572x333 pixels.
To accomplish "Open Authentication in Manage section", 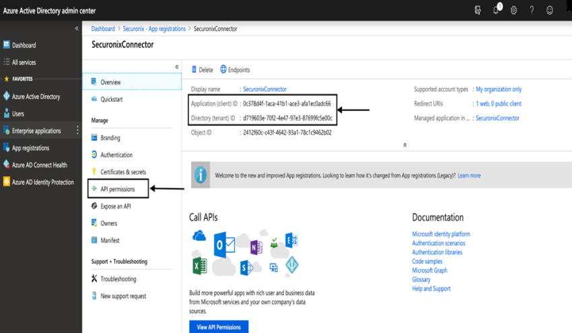I will [x=116, y=155].
